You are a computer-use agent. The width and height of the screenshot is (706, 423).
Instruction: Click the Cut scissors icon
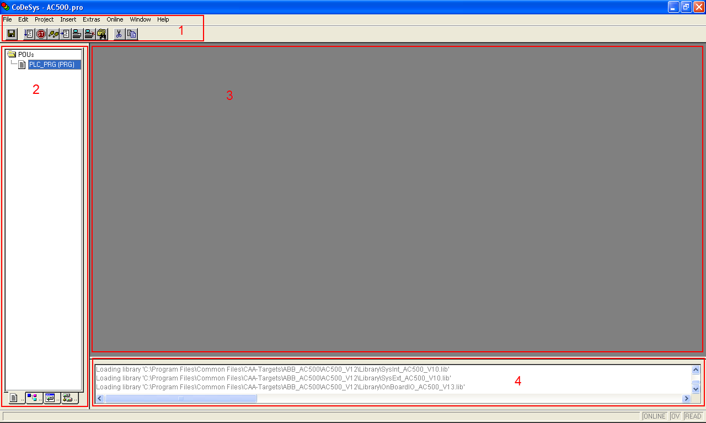pyautogui.click(x=119, y=34)
